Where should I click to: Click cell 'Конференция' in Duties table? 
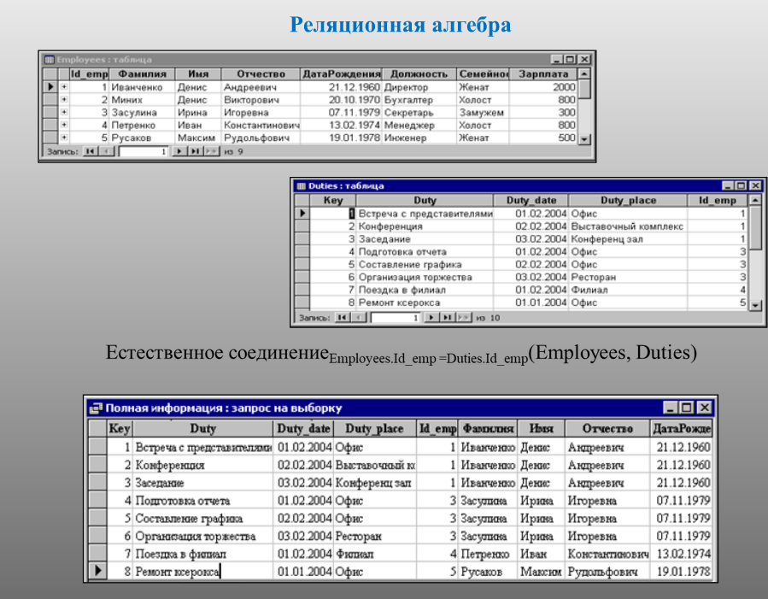(x=425, y=226)
